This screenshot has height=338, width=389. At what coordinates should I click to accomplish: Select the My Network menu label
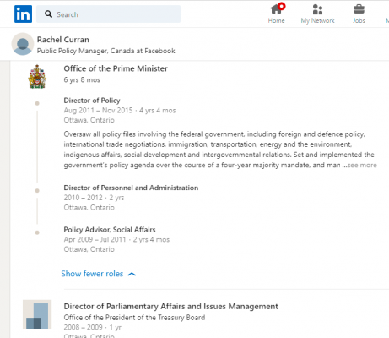point(317,20)
